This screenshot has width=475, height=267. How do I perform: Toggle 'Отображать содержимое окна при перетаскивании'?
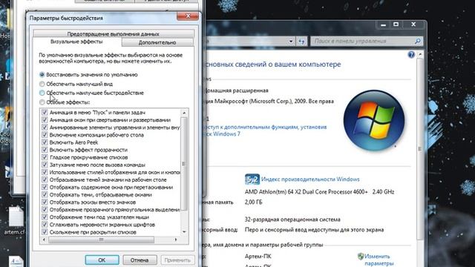(x=45, y=187)
